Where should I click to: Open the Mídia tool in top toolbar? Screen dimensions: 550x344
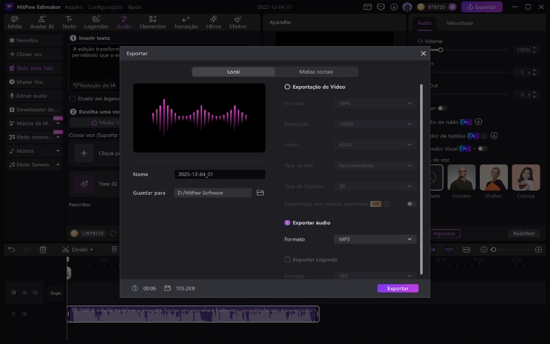click(x=14, y=22)
